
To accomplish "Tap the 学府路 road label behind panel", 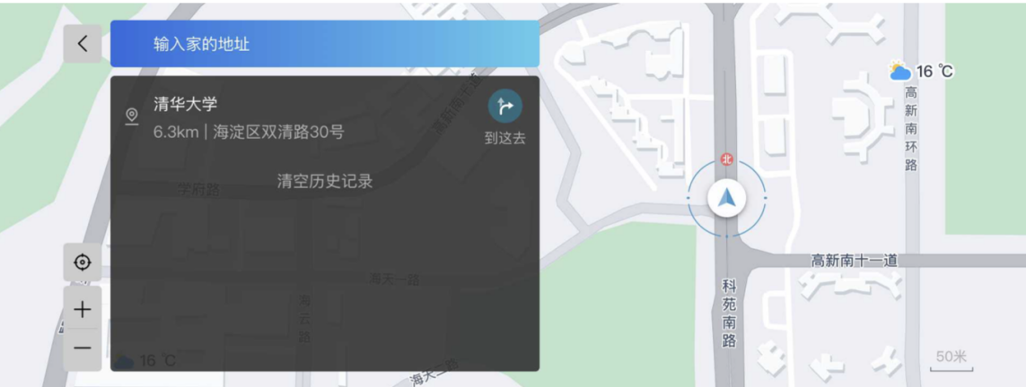I will coord(199,190).
